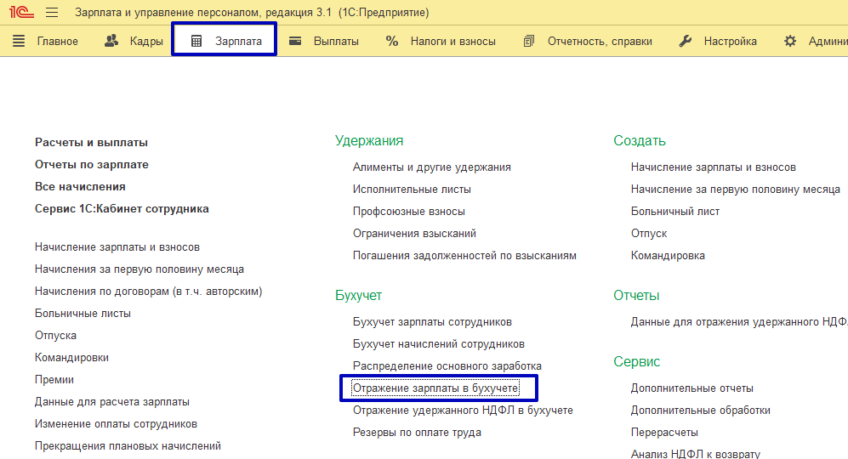Open Все начисления
The width and height of the screenshot is (848, 459).
pos(80,187)
